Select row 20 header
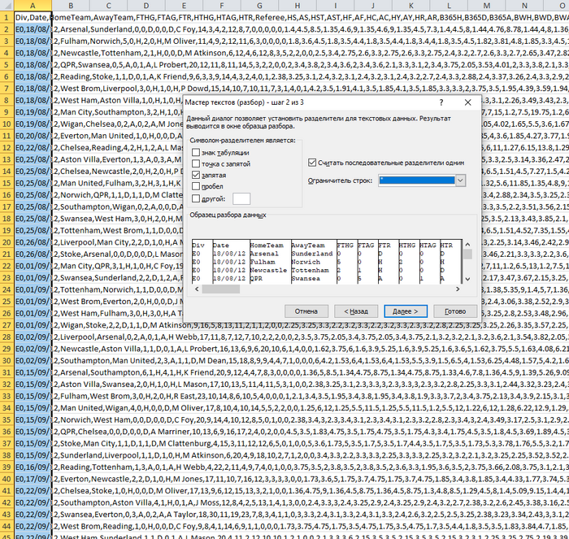 (x=7, y=242)
